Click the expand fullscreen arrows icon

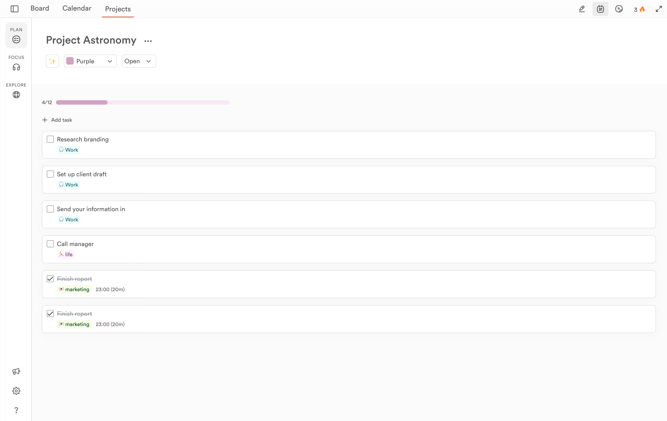pos(659,9)
